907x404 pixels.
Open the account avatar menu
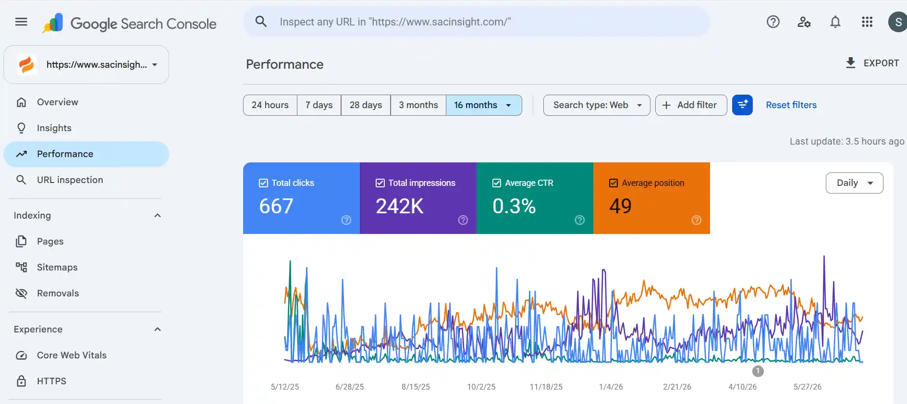tap(897, 22)
